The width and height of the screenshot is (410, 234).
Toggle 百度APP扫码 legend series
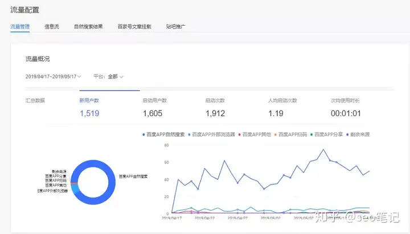point(290,134)
